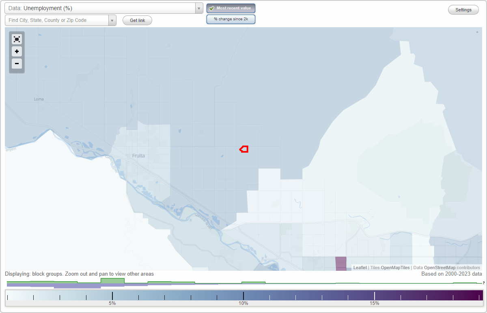Screen dimensions: 487x313
Task: Select the Most recent value option
Action: tap(231, 8)
